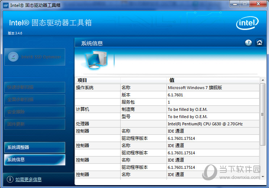Select 操作系统 row label
This screenshot has width=269, height=188.
coord(85,88)
